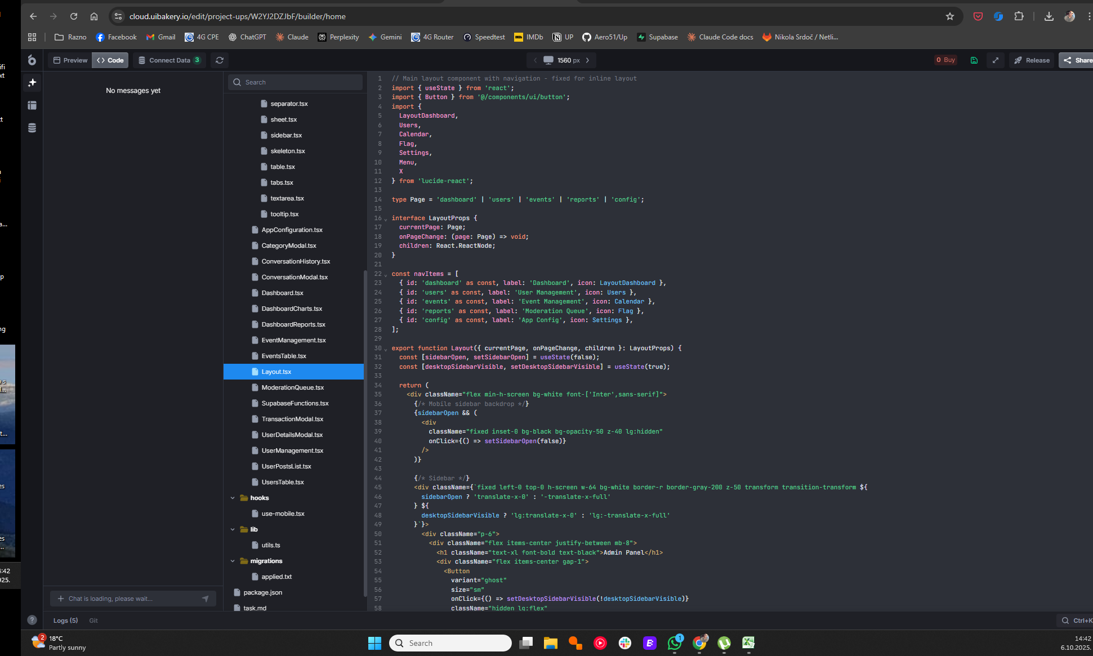Screen dimensions: 1093x656
Task: Click the Connect Data button
Action: (169, 60)
